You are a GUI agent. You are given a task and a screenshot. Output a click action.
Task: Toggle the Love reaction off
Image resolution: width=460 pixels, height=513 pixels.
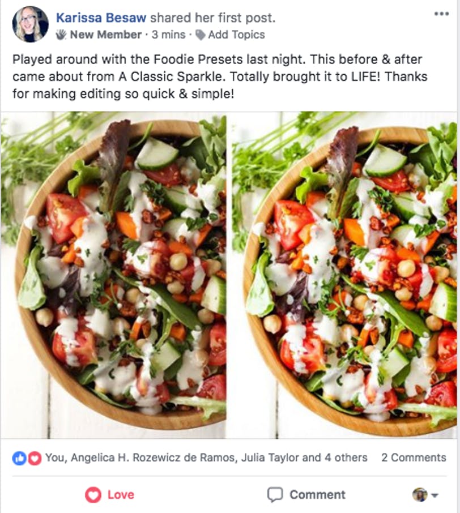pos(110,495)
